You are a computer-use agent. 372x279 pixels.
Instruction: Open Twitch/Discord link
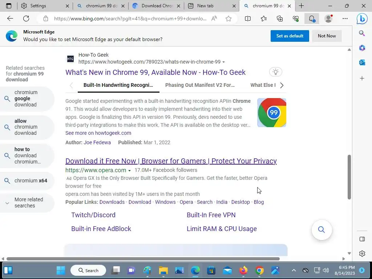pos(93,215)
